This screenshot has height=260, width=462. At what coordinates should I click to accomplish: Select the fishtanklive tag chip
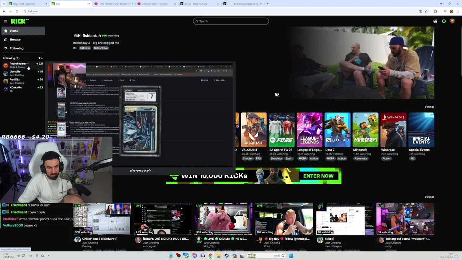click(101, 48)
